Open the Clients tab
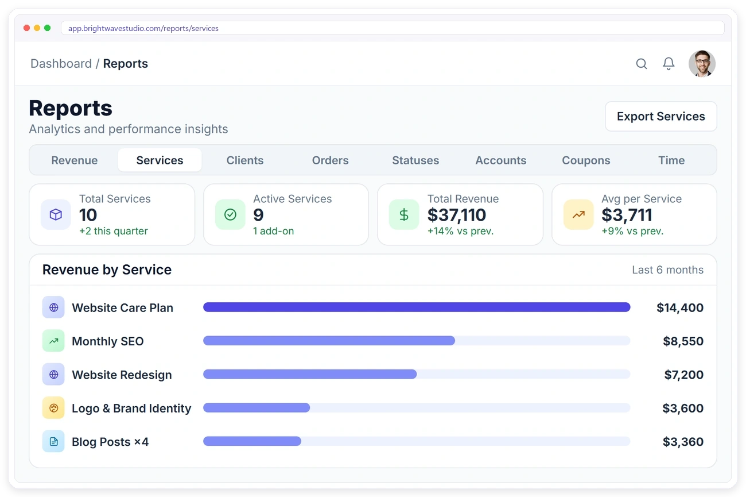 245,160
